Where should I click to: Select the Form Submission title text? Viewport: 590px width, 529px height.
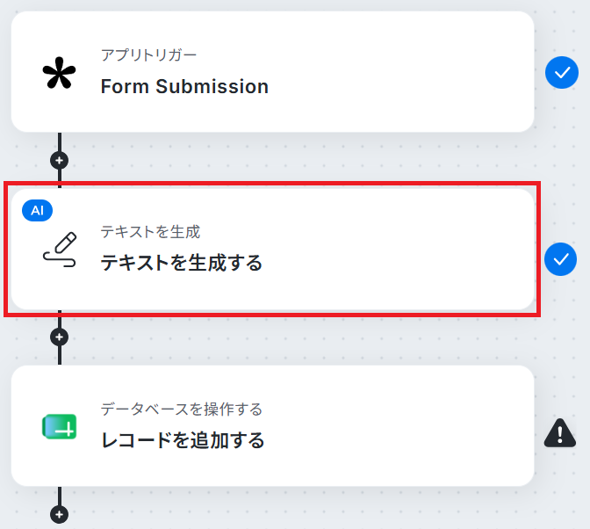click(x=184, y=86)
